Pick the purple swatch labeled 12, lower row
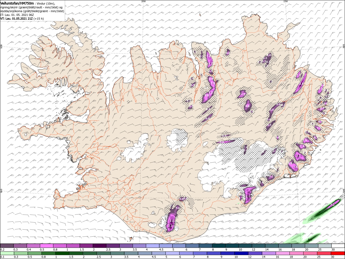 click(255, 253)
